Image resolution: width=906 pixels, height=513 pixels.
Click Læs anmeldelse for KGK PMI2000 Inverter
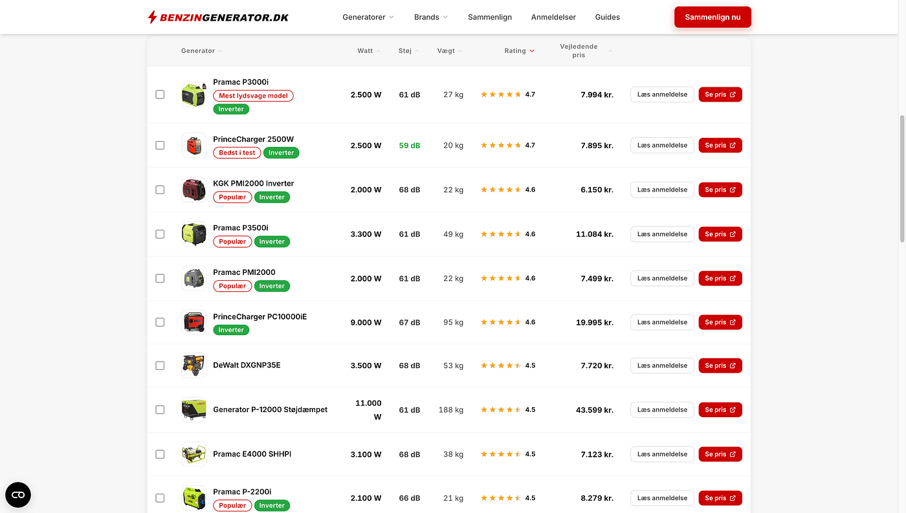[x=662, y=190]
